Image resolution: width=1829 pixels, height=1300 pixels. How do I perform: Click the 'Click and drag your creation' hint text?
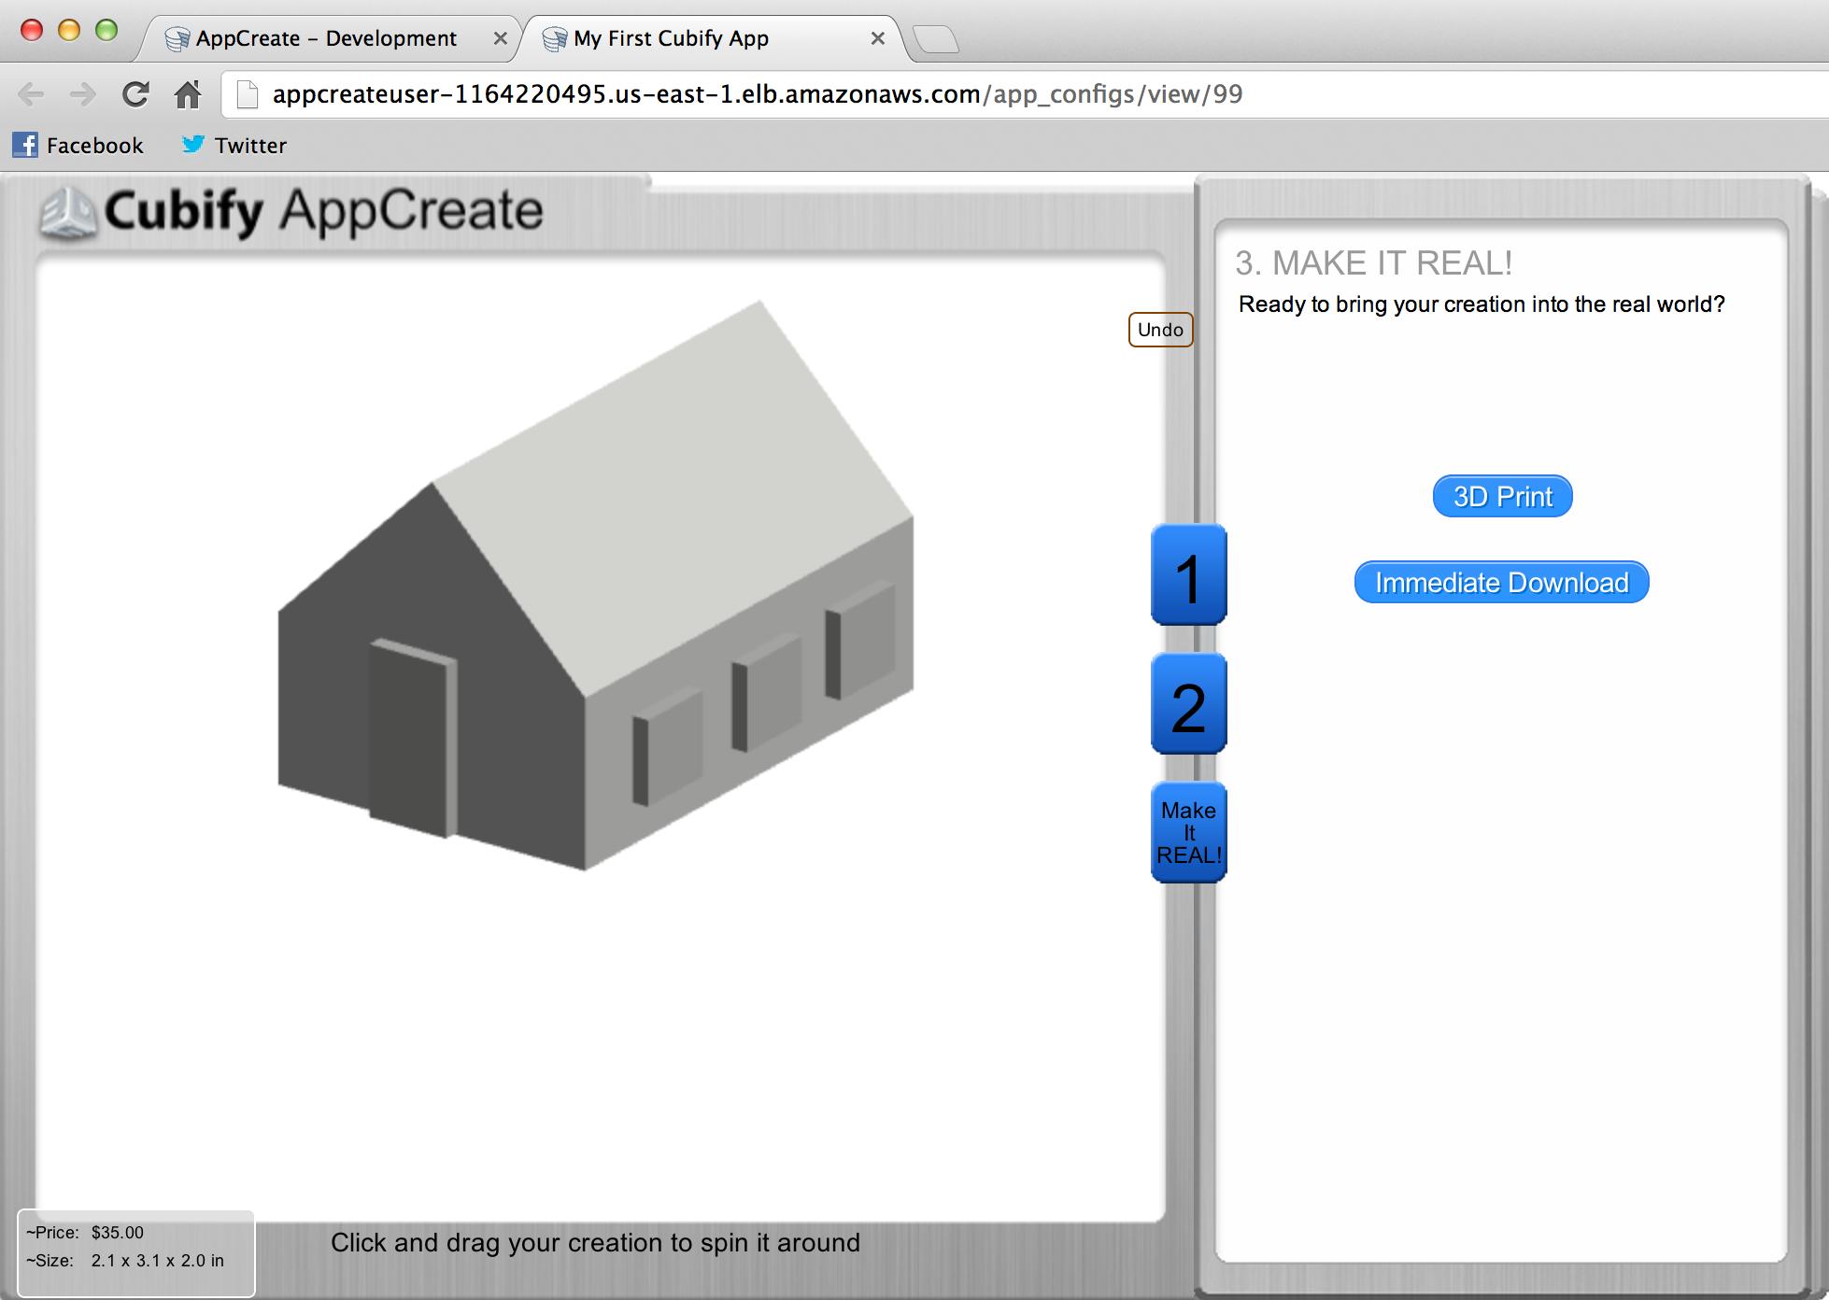coord(595,1243)
